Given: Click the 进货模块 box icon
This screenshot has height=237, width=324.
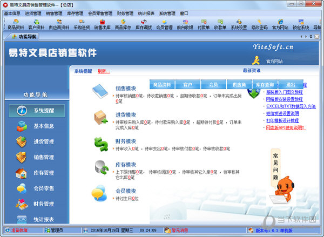Looking at the screenshot, I should tap(101, 117).
